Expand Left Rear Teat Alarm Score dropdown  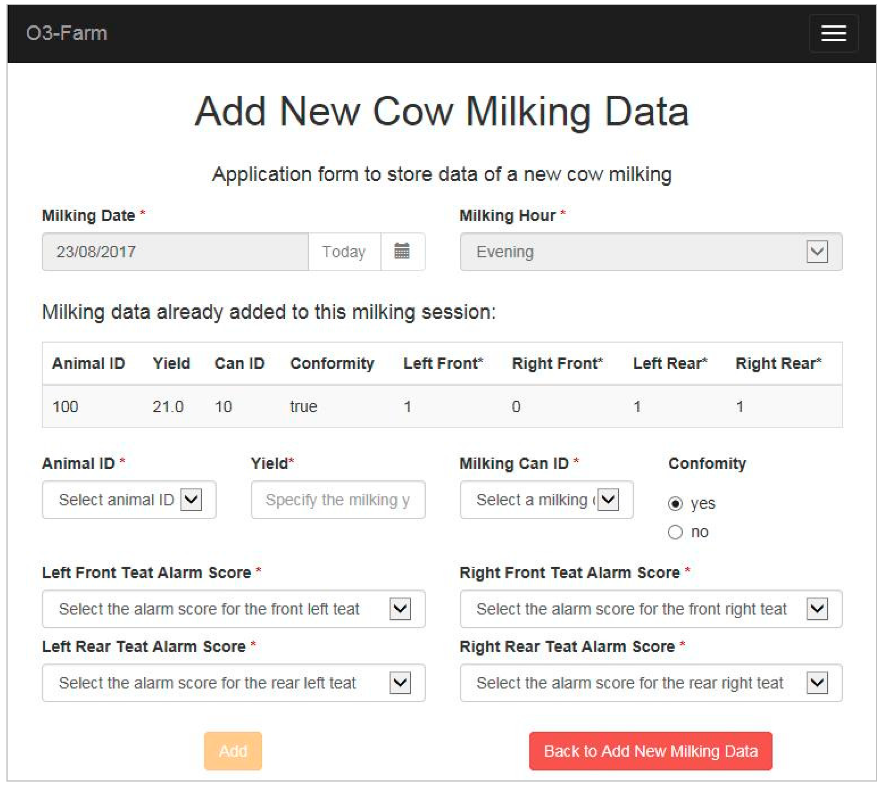233,683
